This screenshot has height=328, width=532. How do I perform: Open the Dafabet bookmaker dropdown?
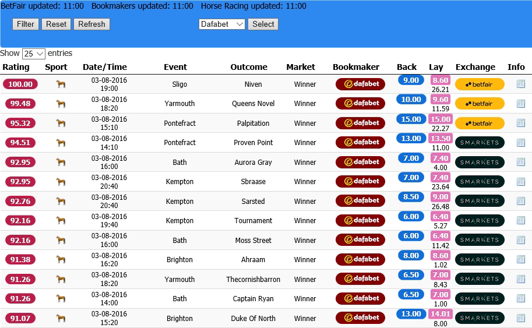click(222, 24)
